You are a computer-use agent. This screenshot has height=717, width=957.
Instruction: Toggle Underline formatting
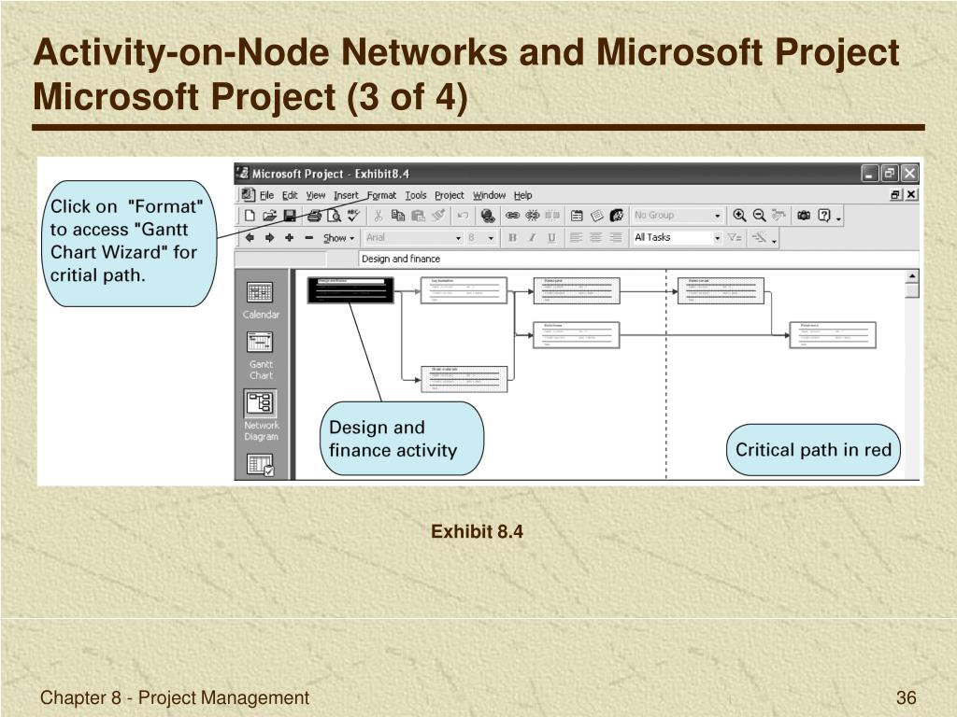551,238
